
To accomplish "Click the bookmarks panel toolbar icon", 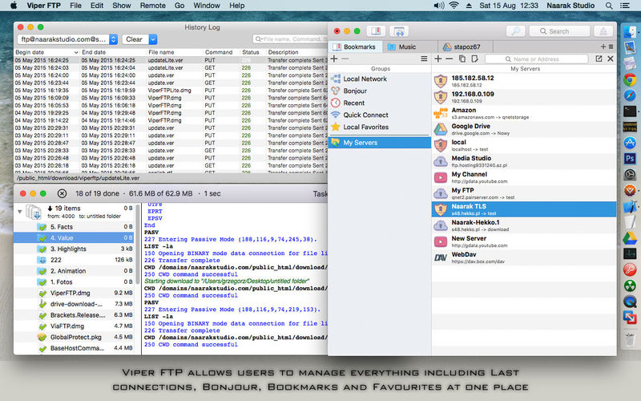I will tap(376, 31).
